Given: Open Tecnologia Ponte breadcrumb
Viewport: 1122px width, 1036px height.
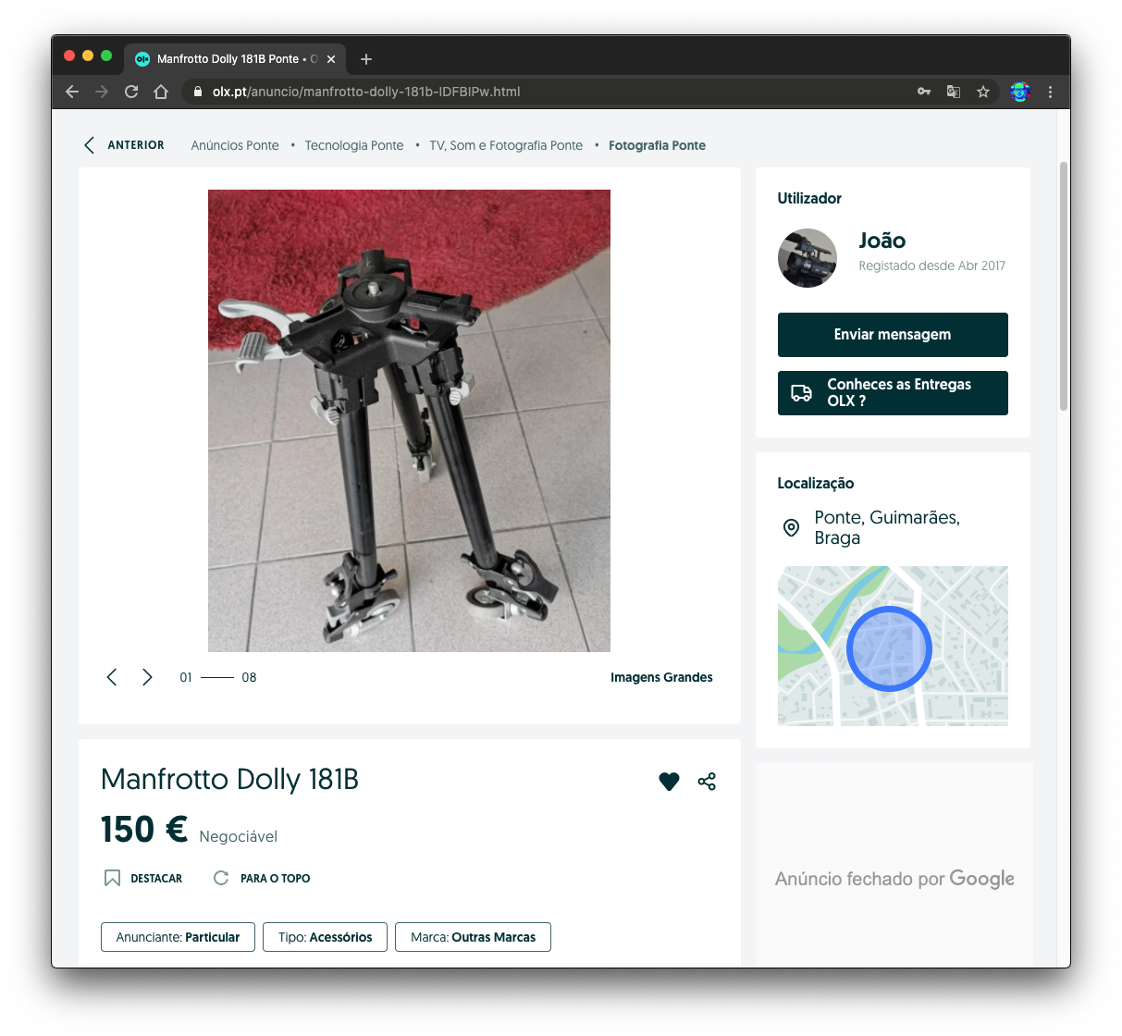Looking at the screenshot, I should [x=354, y=145].
